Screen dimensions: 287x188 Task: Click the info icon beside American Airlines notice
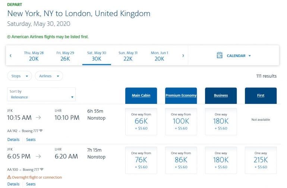coord(9,37)
